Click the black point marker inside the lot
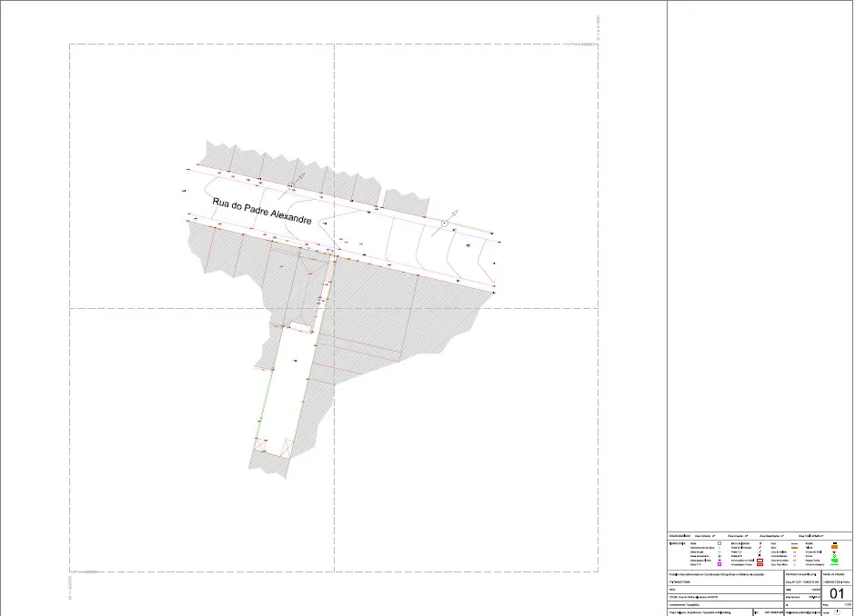The image size is (855, 616). click(293, 361)
